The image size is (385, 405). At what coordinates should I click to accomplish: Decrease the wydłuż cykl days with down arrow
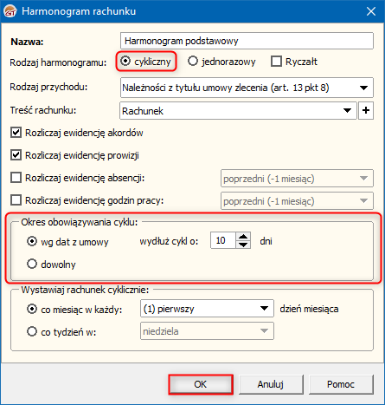click(x=243, y=245)
